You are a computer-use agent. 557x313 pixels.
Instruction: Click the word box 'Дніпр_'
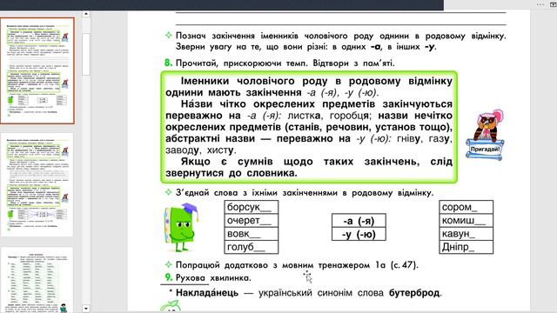click(x=466, y=247)
